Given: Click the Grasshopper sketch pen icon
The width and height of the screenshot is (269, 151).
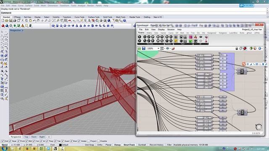Looking at the screenshot, I should [173, 49].
